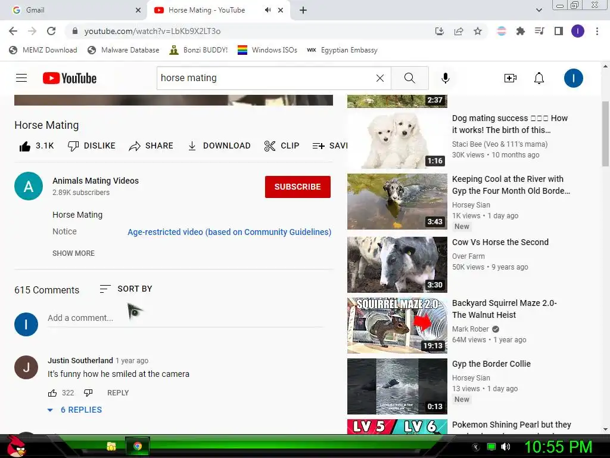Share the video
The width and height of the screenshot is (610, 458).
click(151, 146)
